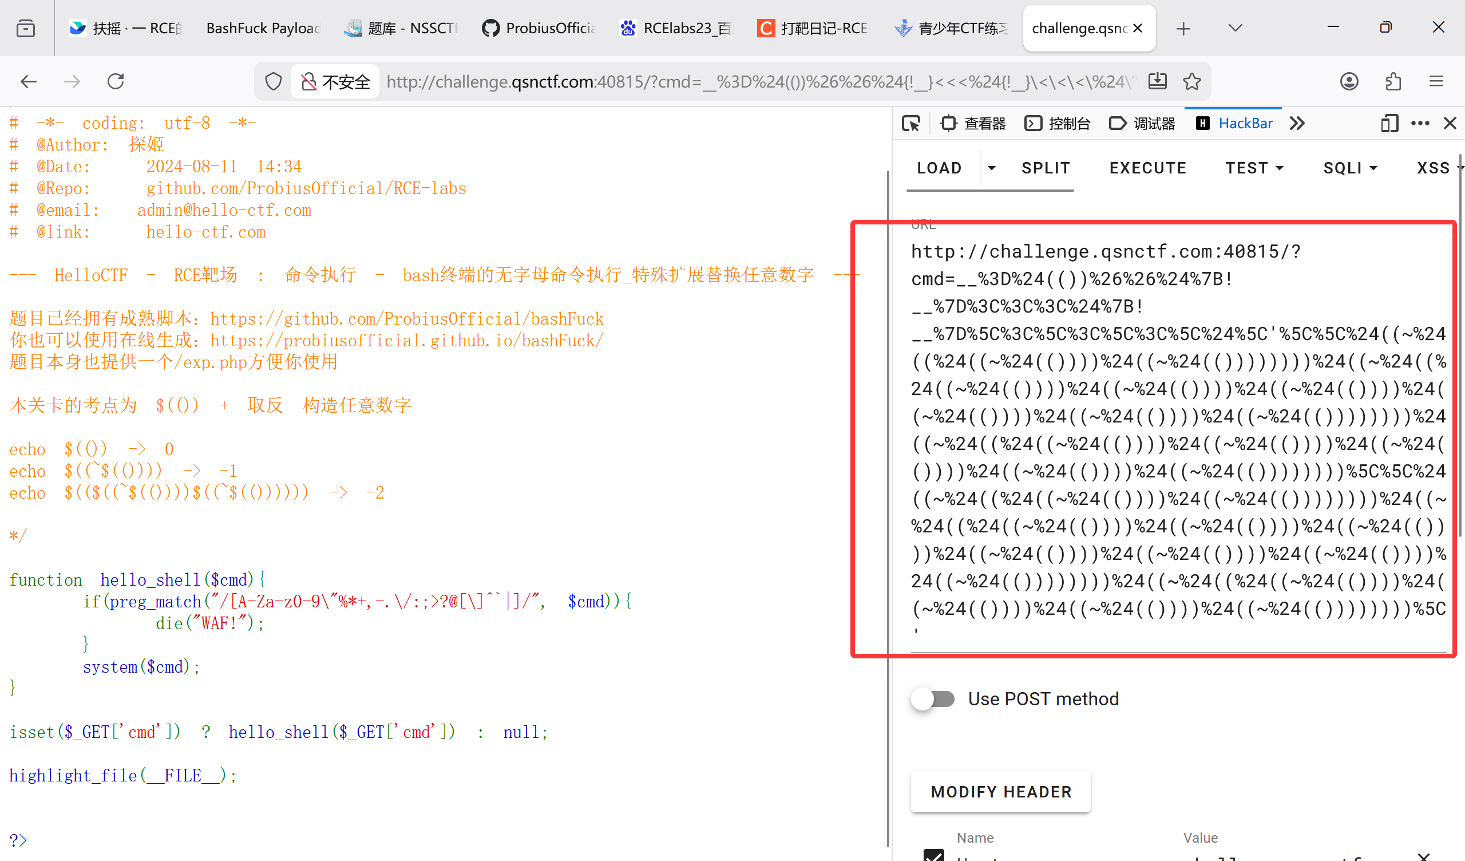Show more devtools tabs chevron

(1297, 123)
